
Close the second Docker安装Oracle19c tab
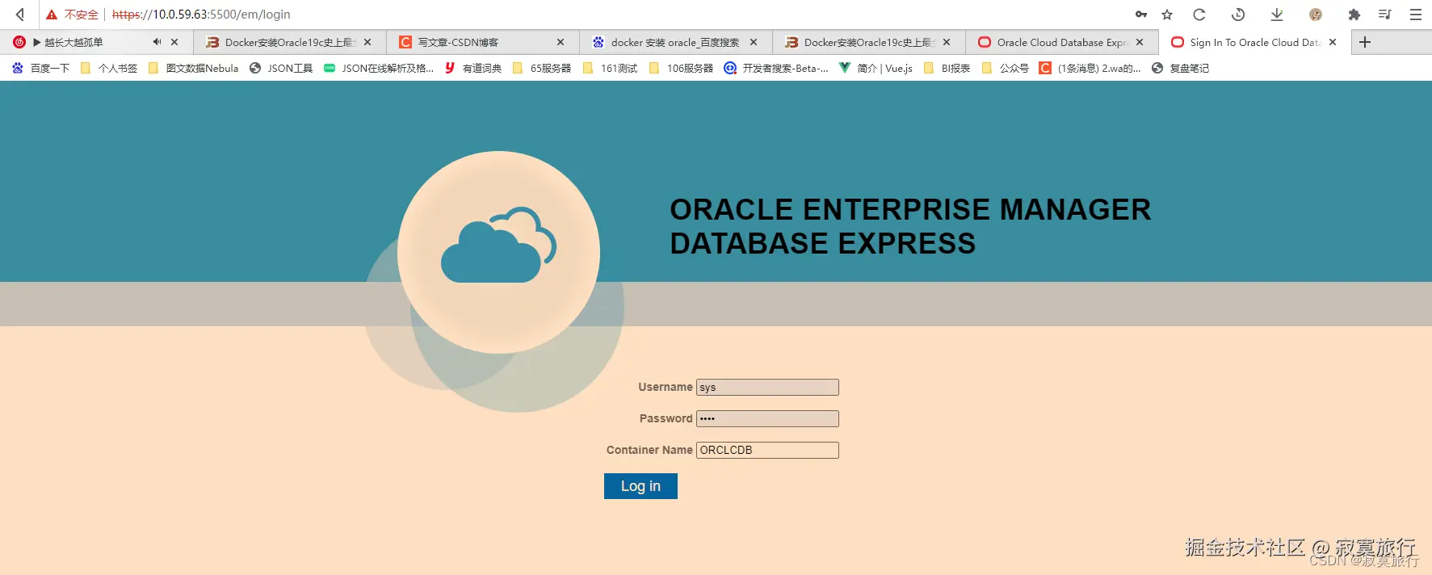947,42
